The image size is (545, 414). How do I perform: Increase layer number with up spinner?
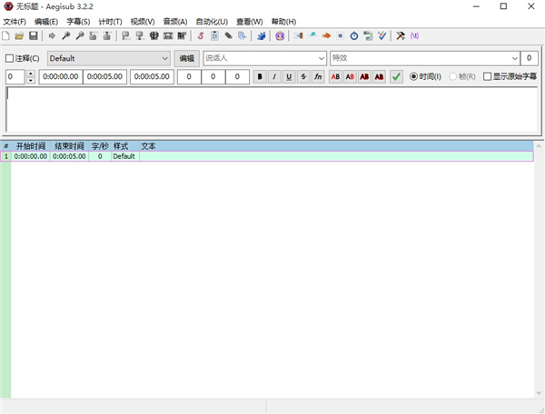31,74
